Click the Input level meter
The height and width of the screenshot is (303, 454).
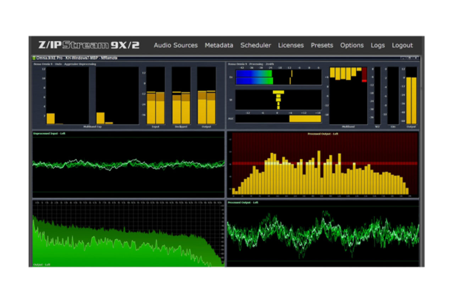156,96
